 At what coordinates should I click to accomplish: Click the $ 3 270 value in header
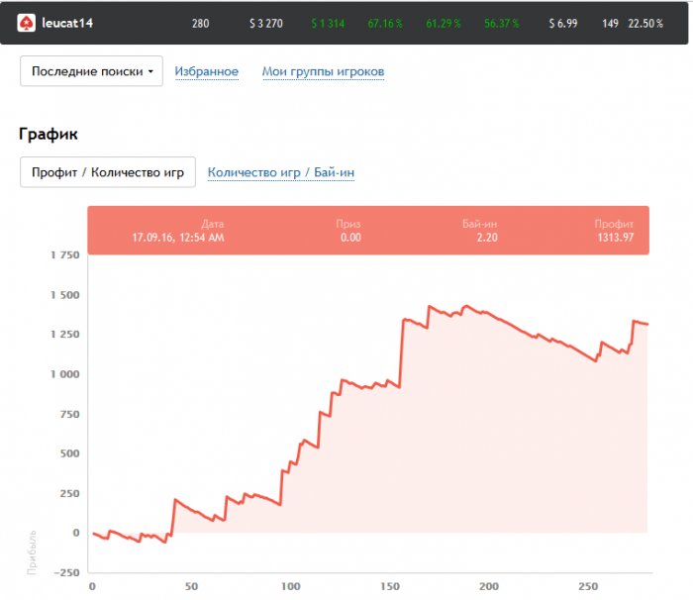point(266,23)
